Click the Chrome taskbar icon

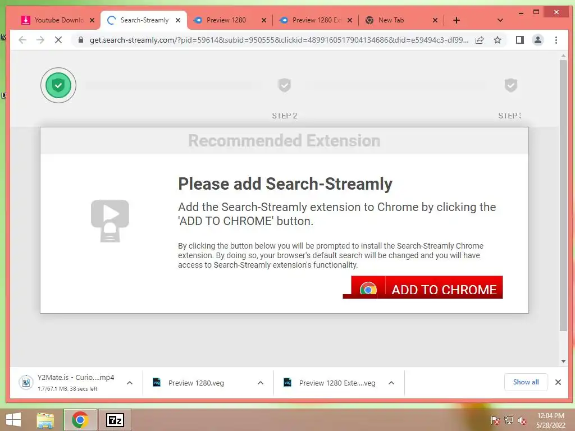(80, 420)
